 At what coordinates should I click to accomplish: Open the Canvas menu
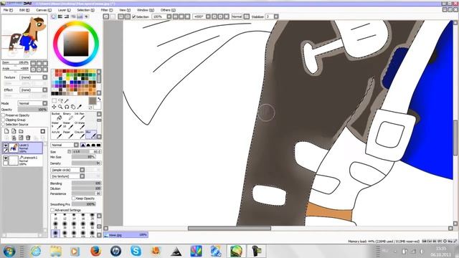click(x=44, y=10)
